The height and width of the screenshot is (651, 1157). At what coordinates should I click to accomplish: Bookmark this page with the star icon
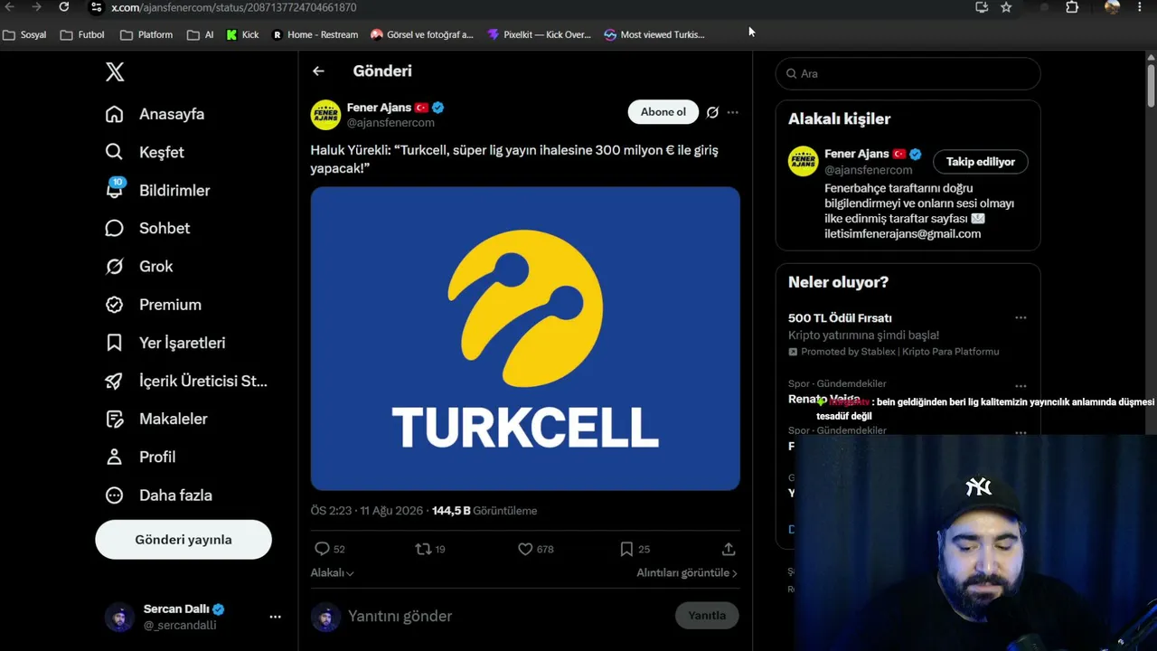coord(1006,7)
